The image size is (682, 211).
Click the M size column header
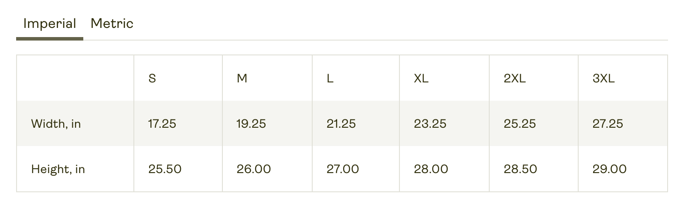242,79
